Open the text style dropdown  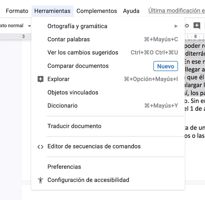click(15, 26)
